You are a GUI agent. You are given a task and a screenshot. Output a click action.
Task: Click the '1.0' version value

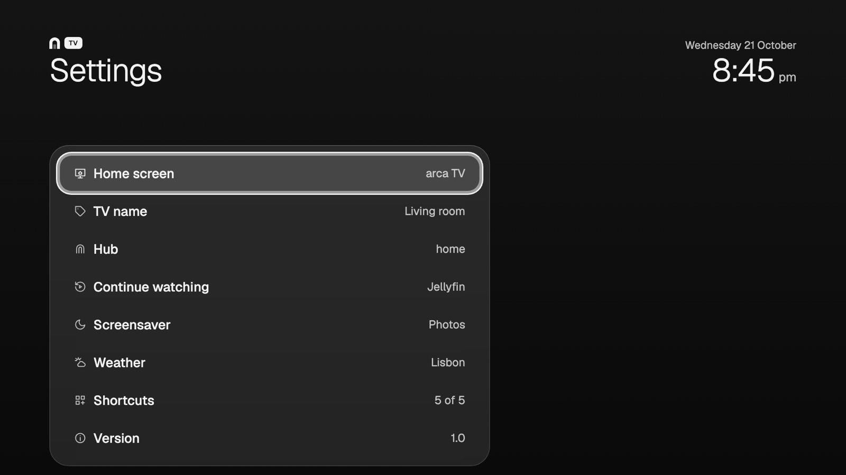coord(458,438)
